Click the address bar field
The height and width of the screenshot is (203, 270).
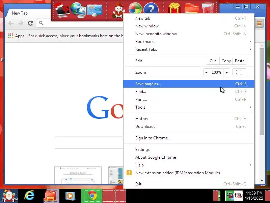point(80,23)
